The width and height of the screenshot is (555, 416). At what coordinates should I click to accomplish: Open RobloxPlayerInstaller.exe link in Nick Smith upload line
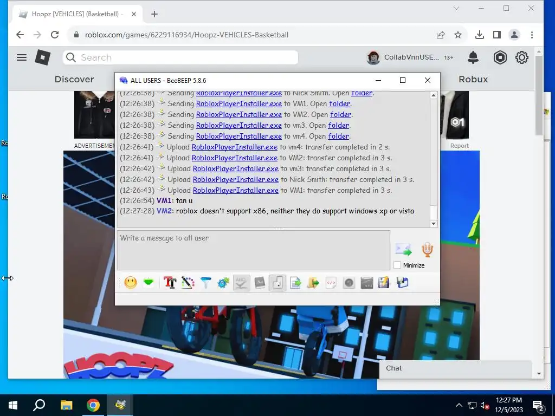pos(236,180)
